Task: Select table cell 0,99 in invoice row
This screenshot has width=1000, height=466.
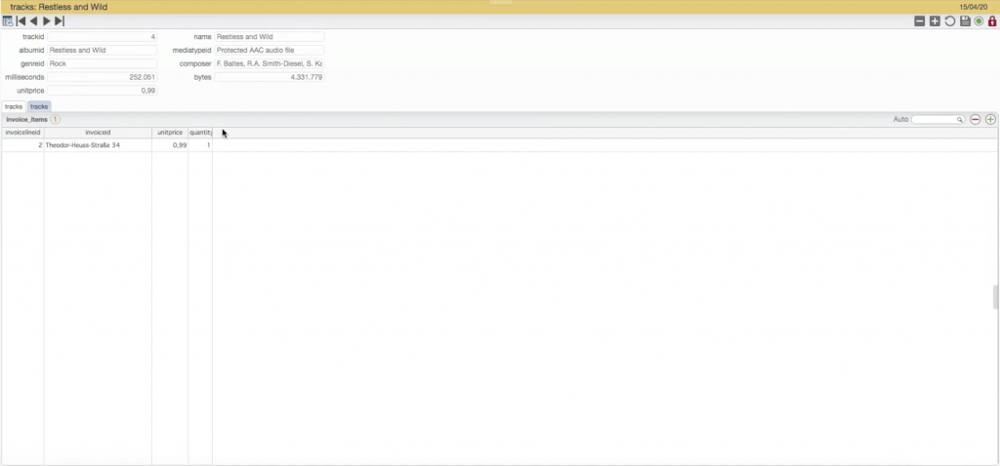Action: click(x=170, y=145)
